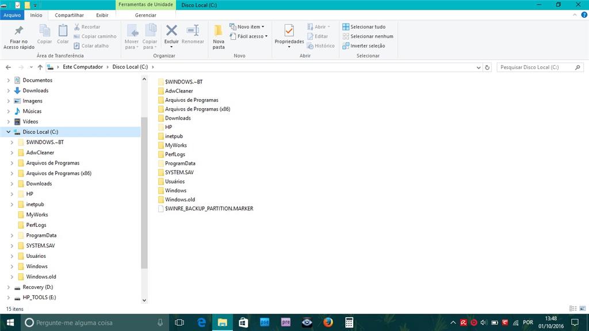589x331 pixels.
Task: Click volume speaker tray icon
Action: (x=484, y=322)
